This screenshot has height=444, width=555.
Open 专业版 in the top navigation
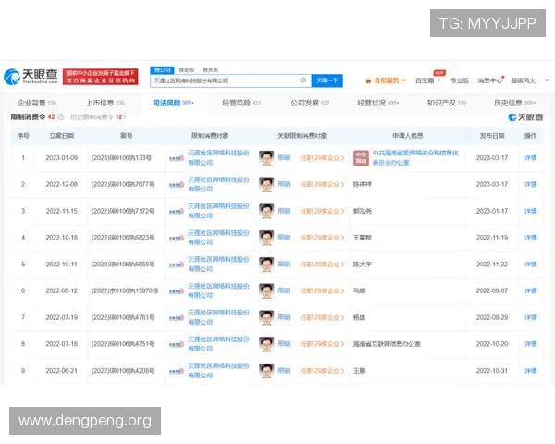click(460, 80)
